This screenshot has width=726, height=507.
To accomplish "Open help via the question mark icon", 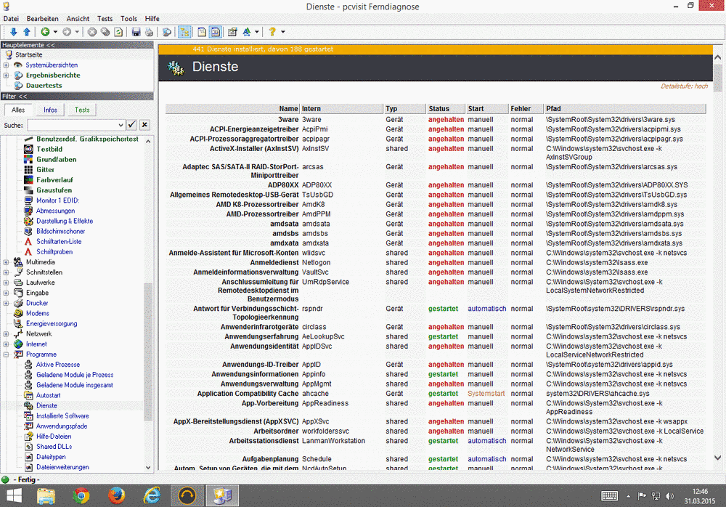I will (x=272, y=32).
